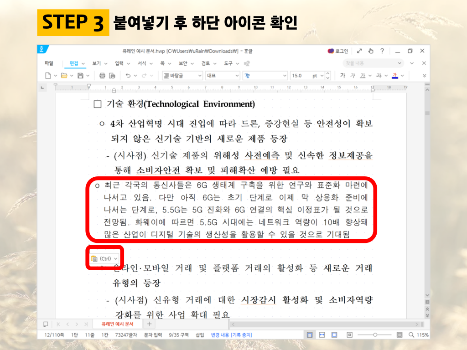
Task: Click the hand pointer icon in title bar
Action: [x=370, y=51]
